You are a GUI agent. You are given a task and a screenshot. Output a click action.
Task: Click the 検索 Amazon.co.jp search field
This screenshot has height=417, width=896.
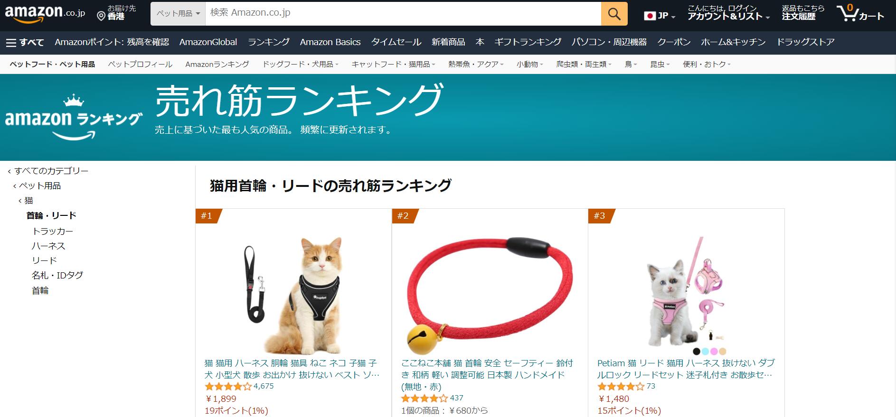pos(403,14)
